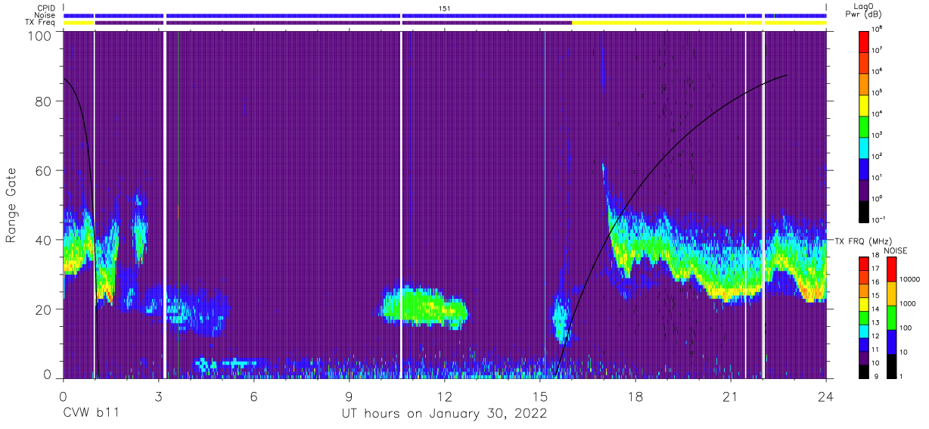This screenshot has width=929, height=429.
Task: Click the 20 tick on Range Gate axis
Action: point(44,309)
